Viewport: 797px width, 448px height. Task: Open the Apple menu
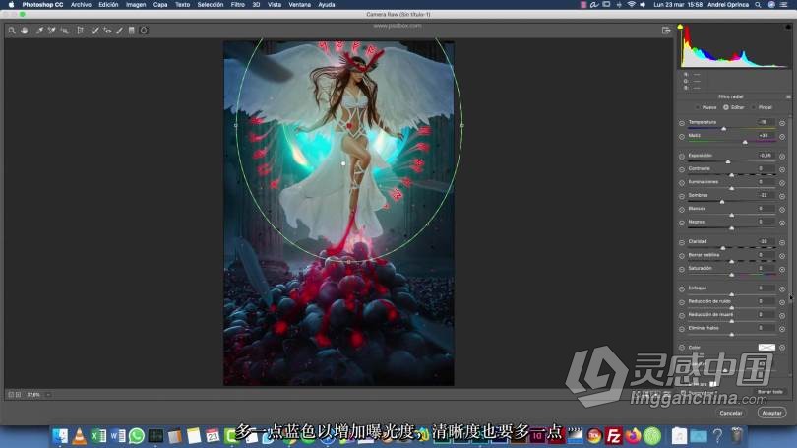tap(11, 5)
